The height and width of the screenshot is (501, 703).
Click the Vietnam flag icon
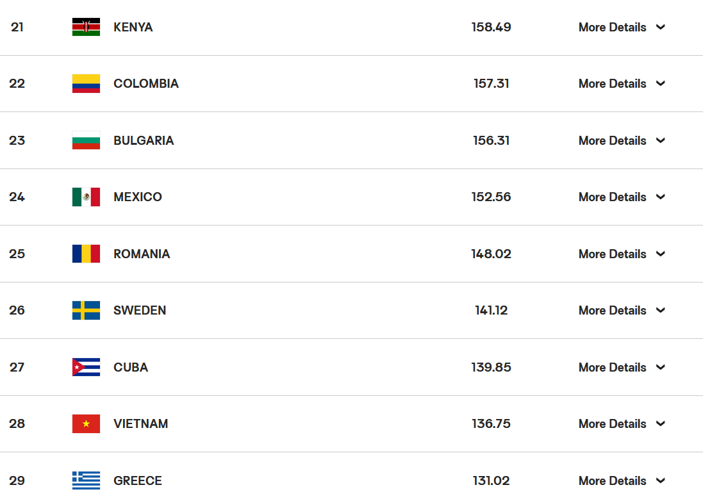86,423
